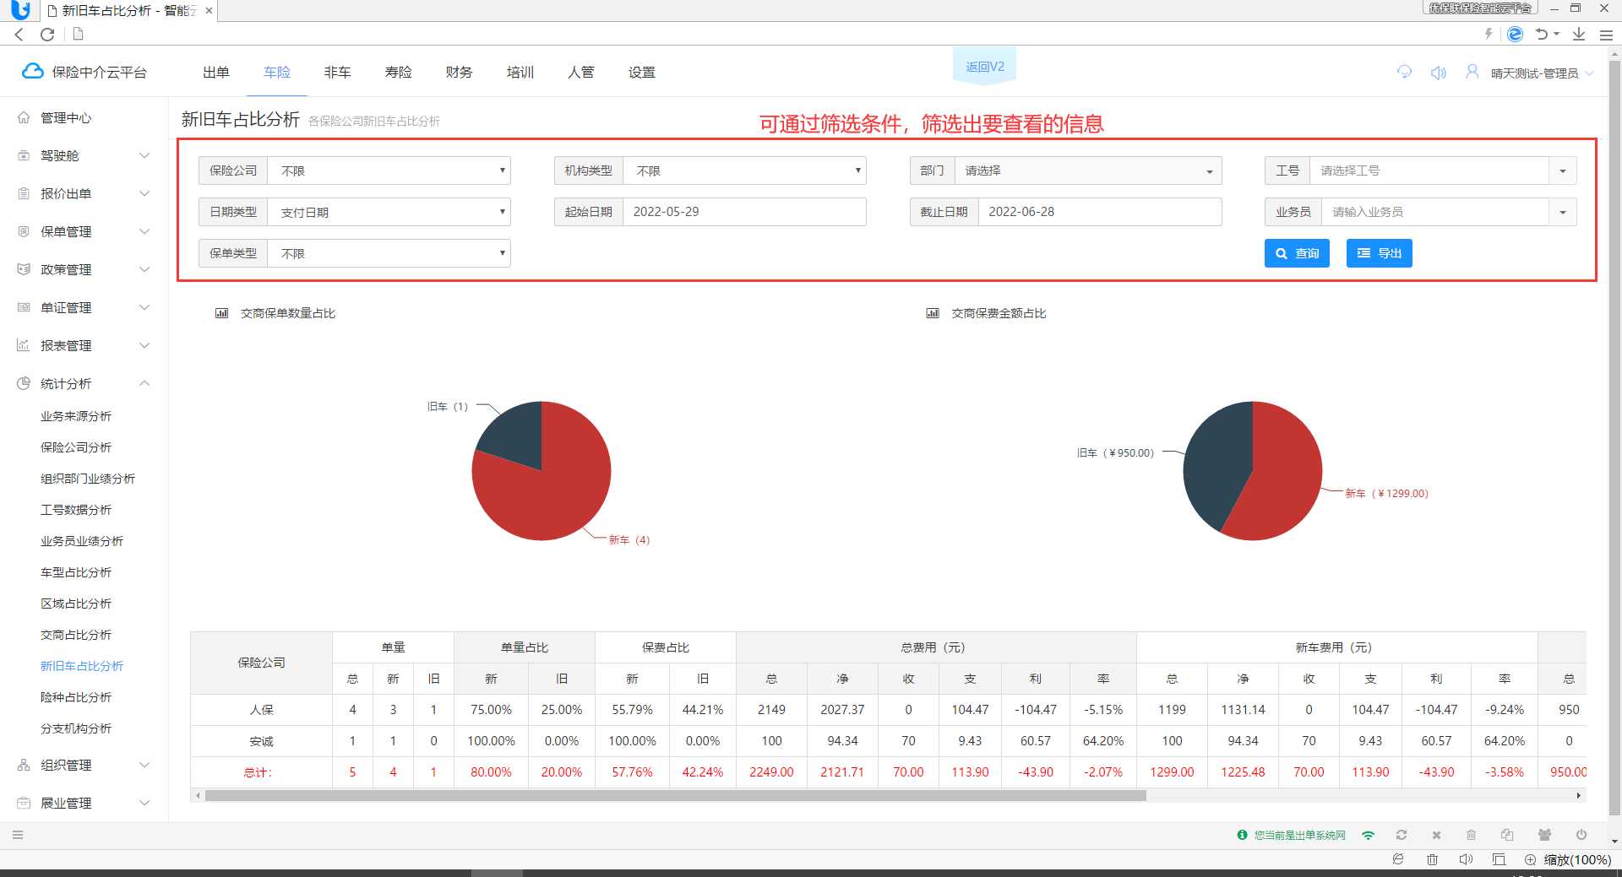Expand the 单证管理 sidebar menu
The image size is (1622, 877).
84,307
